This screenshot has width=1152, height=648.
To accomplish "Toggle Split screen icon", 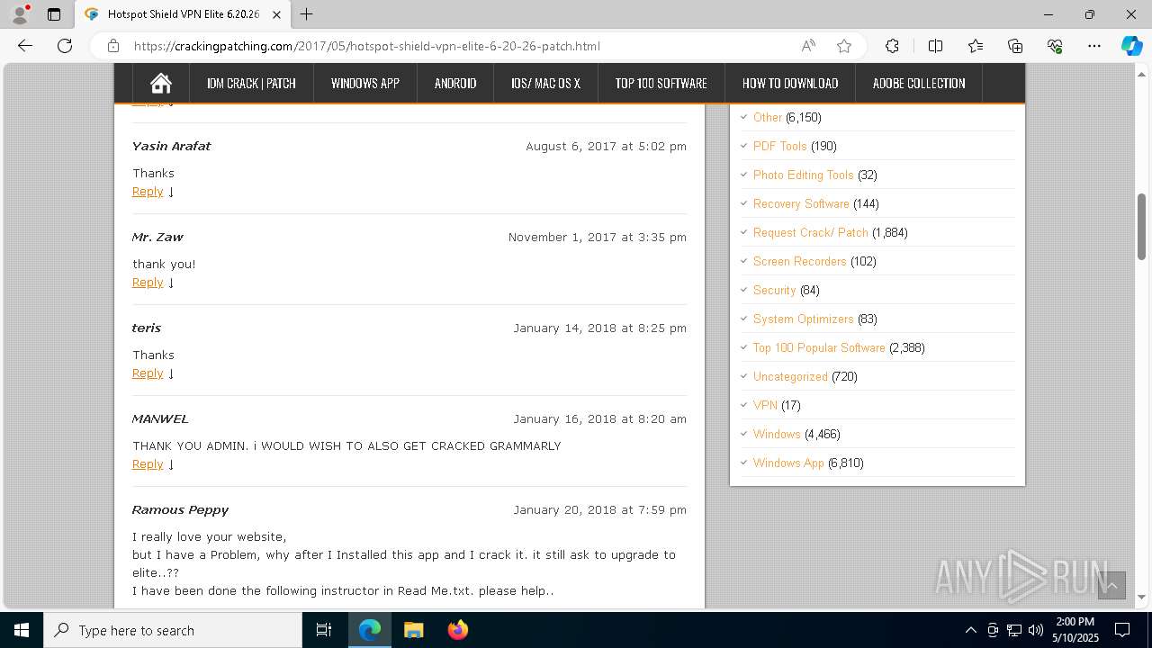I will click(935, 46).
